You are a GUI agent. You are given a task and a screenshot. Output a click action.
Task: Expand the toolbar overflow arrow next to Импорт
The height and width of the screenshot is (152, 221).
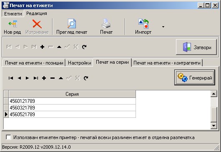click(163, 27)
